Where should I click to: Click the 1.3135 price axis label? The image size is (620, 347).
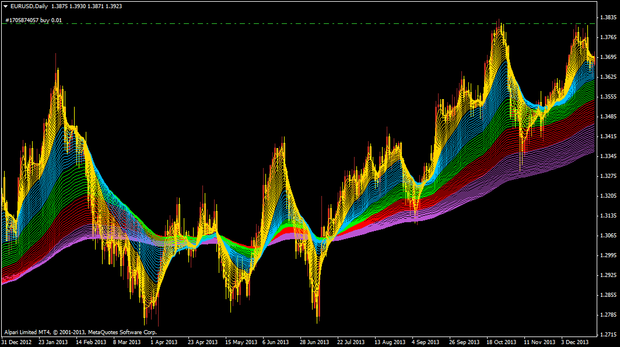click(608, 215)
